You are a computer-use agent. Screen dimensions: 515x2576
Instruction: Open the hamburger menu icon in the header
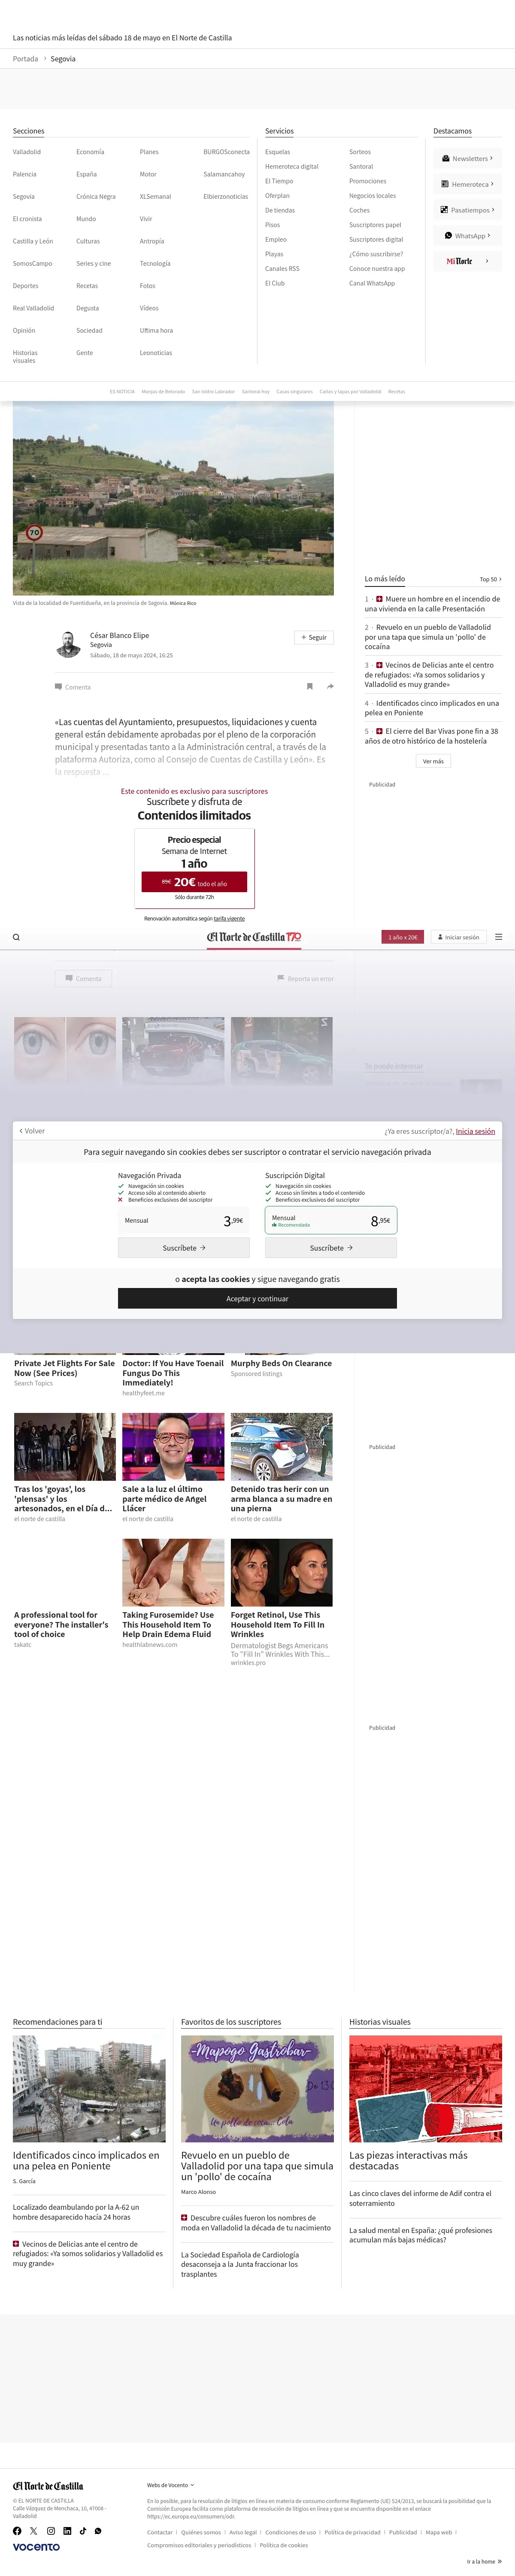pos(498,937)
